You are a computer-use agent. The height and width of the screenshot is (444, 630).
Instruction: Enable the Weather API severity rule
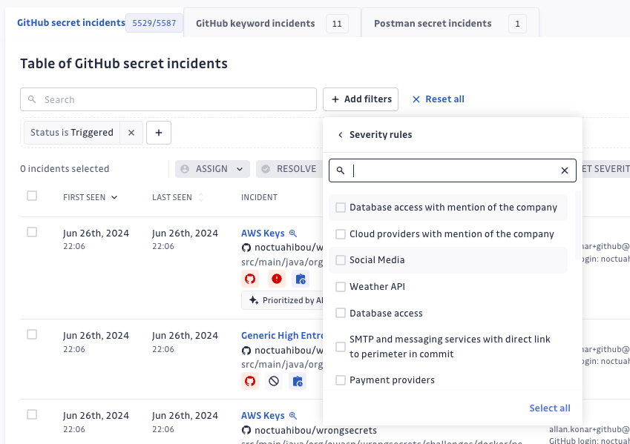[340, 286]
